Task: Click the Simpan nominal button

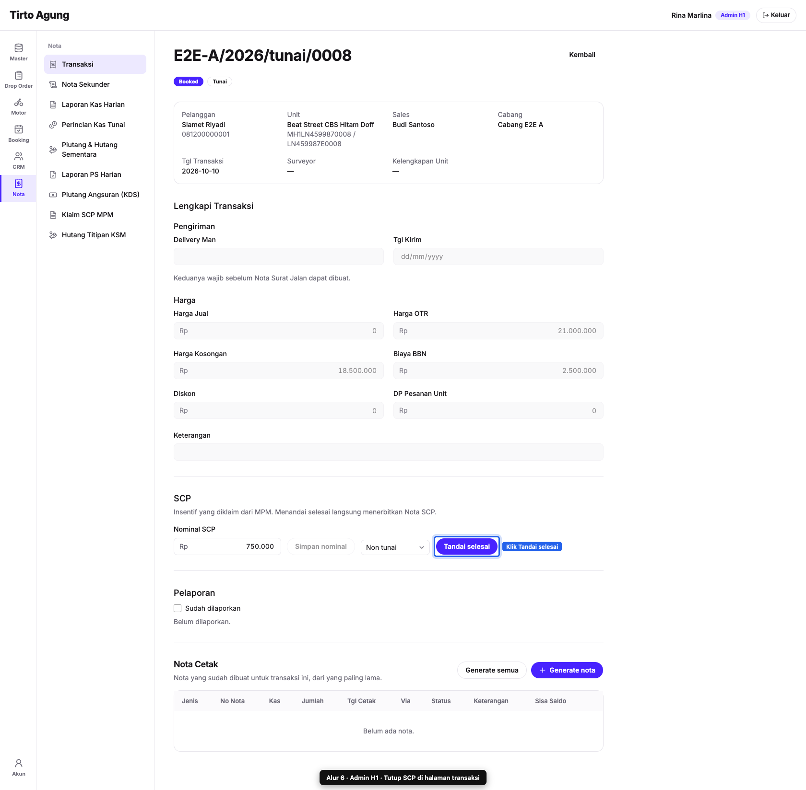Action: coord(320,546)
